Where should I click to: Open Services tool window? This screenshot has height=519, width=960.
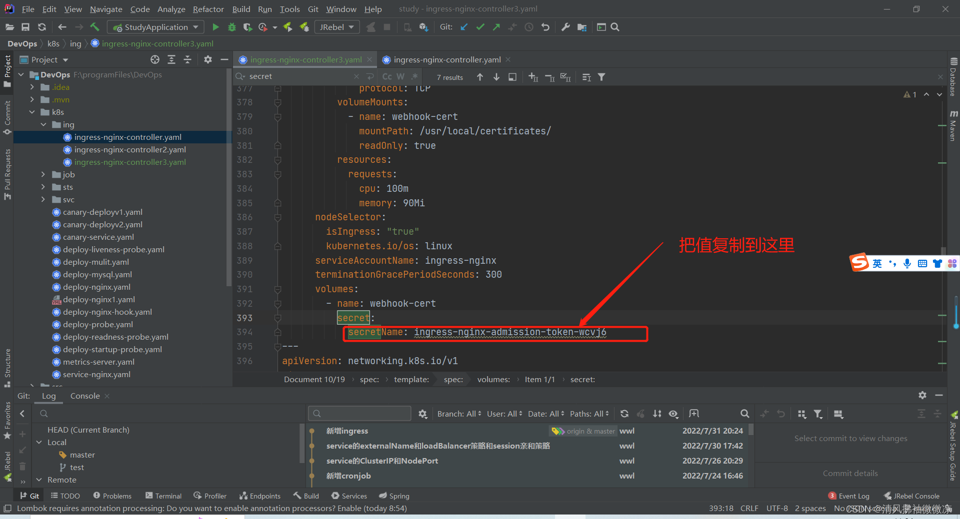tap(349, 496)
